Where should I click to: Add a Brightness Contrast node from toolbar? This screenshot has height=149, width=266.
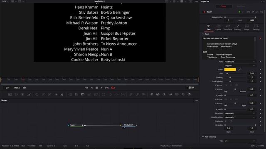[56, 94]
